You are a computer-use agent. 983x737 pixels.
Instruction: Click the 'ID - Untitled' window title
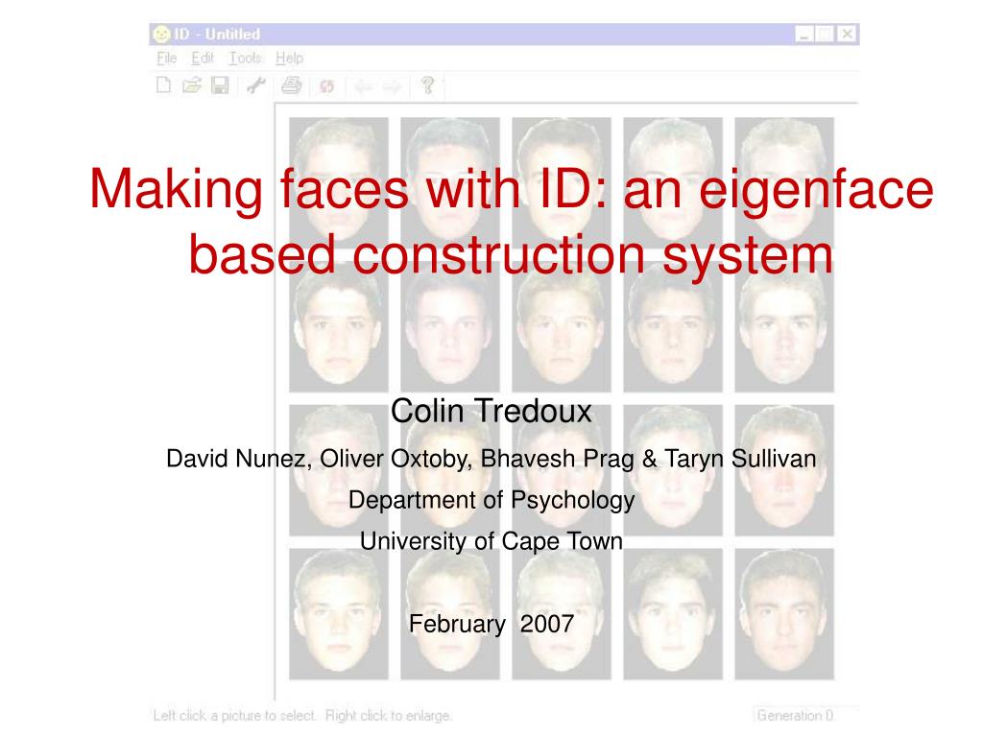pyautogui.click(x=217, y=34)
